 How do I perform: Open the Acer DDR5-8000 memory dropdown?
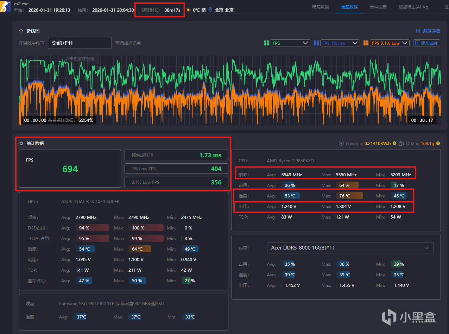tap(350, 248)
